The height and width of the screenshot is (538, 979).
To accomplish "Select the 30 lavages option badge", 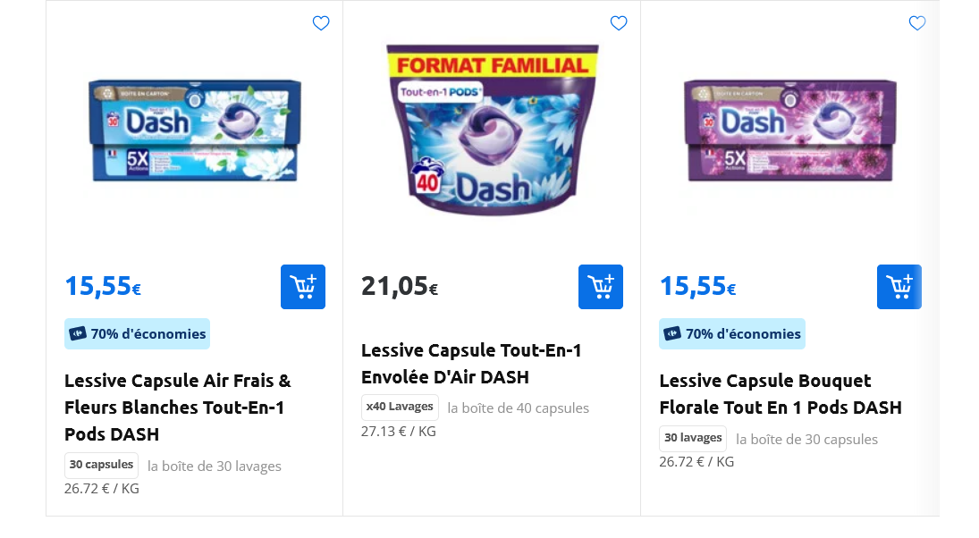I will [x=692, y=438].
